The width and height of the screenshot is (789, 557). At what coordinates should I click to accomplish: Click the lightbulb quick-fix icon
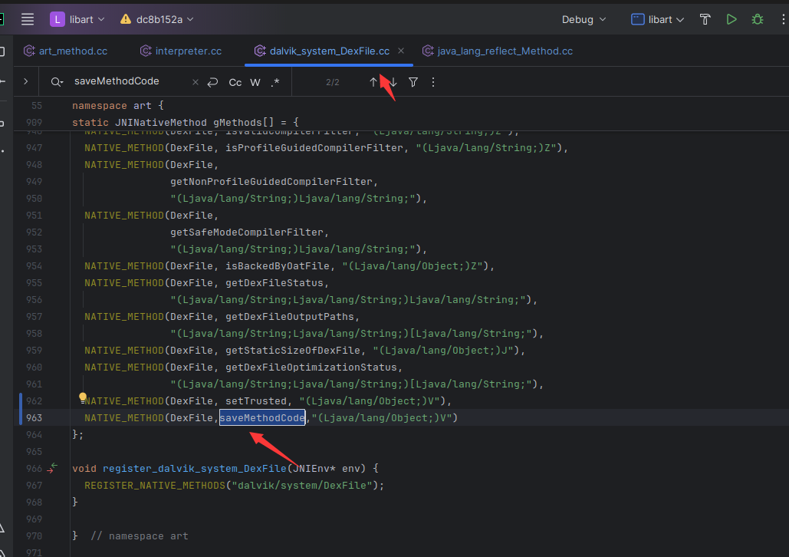point(84,398)
